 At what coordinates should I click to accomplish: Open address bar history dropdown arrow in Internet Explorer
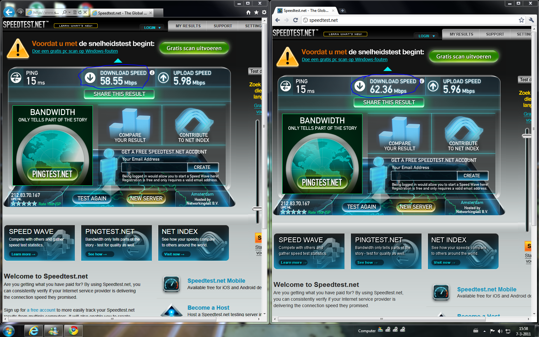click(69, 12)
